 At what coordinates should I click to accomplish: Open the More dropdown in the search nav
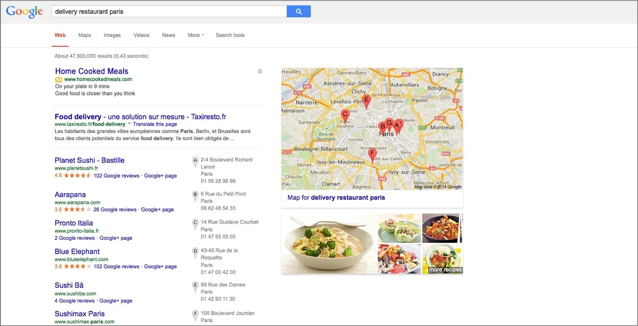click(196, 35)
